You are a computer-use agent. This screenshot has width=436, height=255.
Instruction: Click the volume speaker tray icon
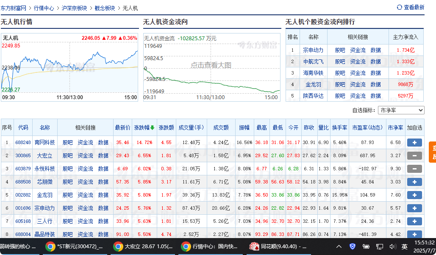[x=393, y=247]
